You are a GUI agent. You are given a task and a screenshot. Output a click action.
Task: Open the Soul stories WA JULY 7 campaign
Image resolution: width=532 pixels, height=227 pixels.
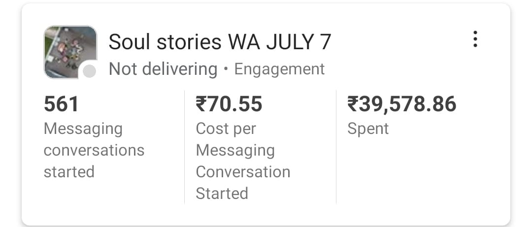tap(220, 42)
